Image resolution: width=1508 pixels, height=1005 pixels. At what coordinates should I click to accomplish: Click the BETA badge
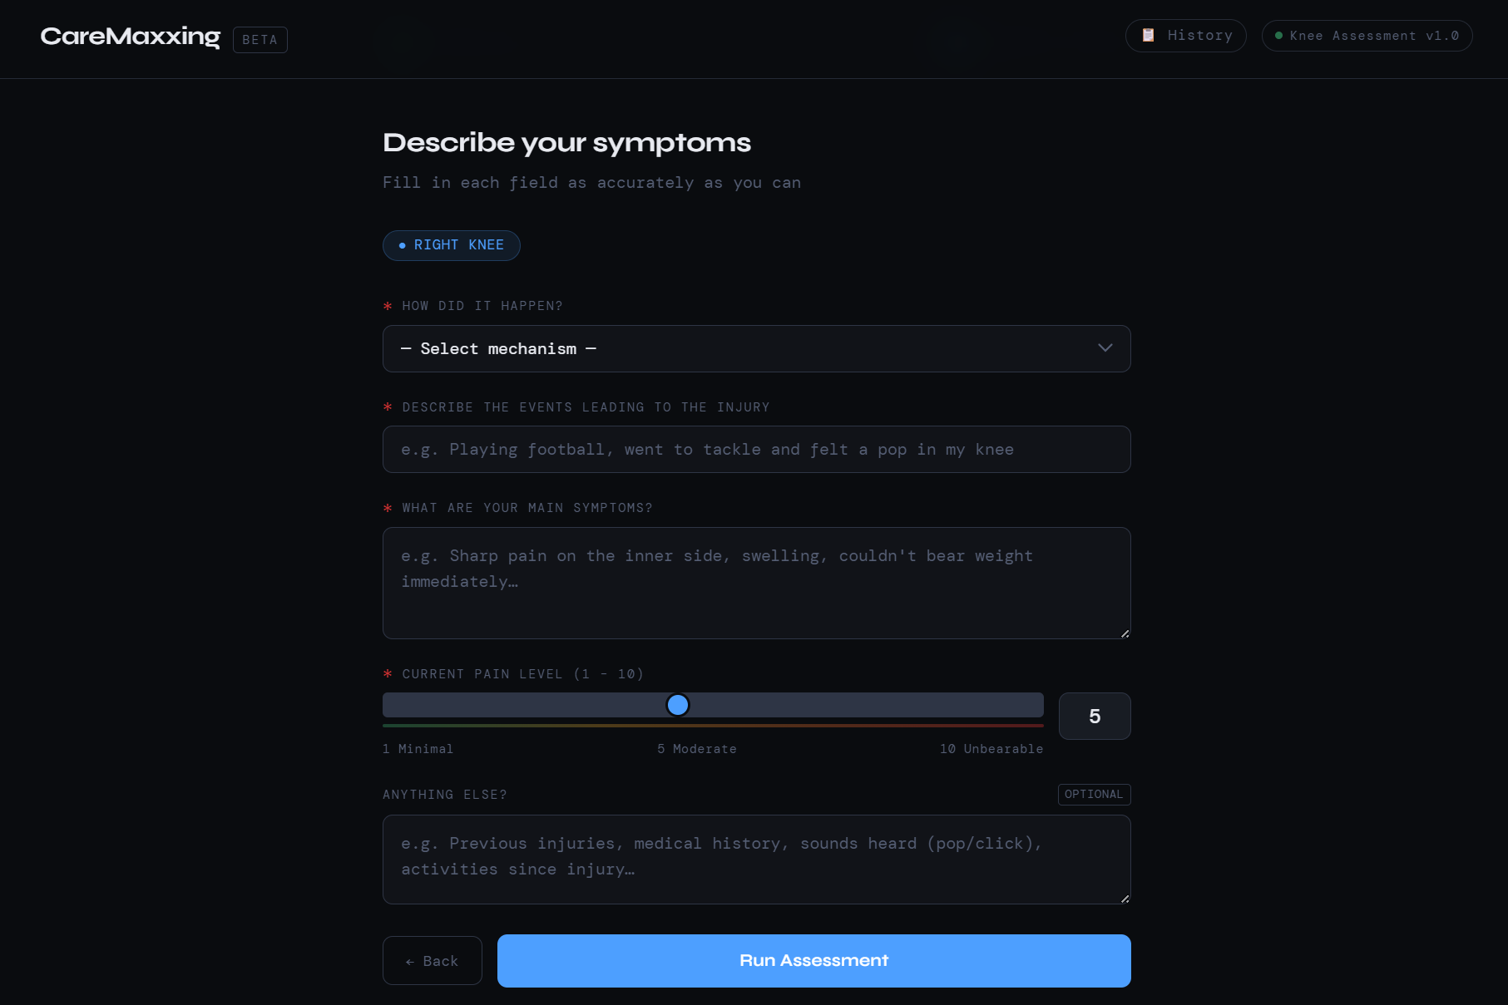(x=260, y=40)
